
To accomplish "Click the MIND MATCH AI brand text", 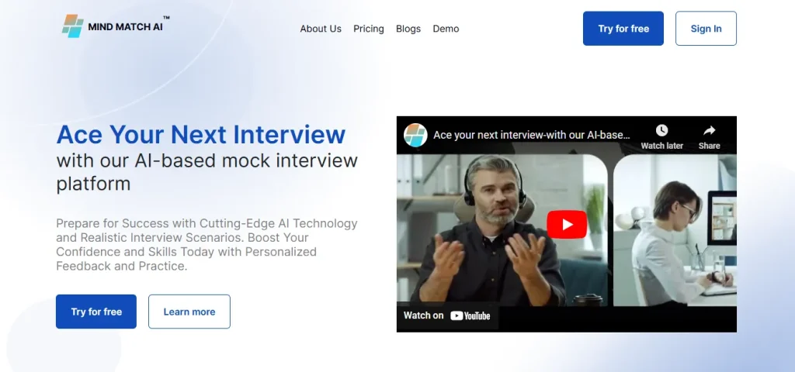I will tap(125, 27).
